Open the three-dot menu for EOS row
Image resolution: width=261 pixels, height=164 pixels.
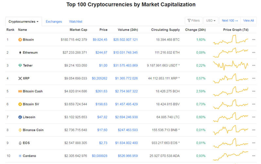(x=253, y=143)
